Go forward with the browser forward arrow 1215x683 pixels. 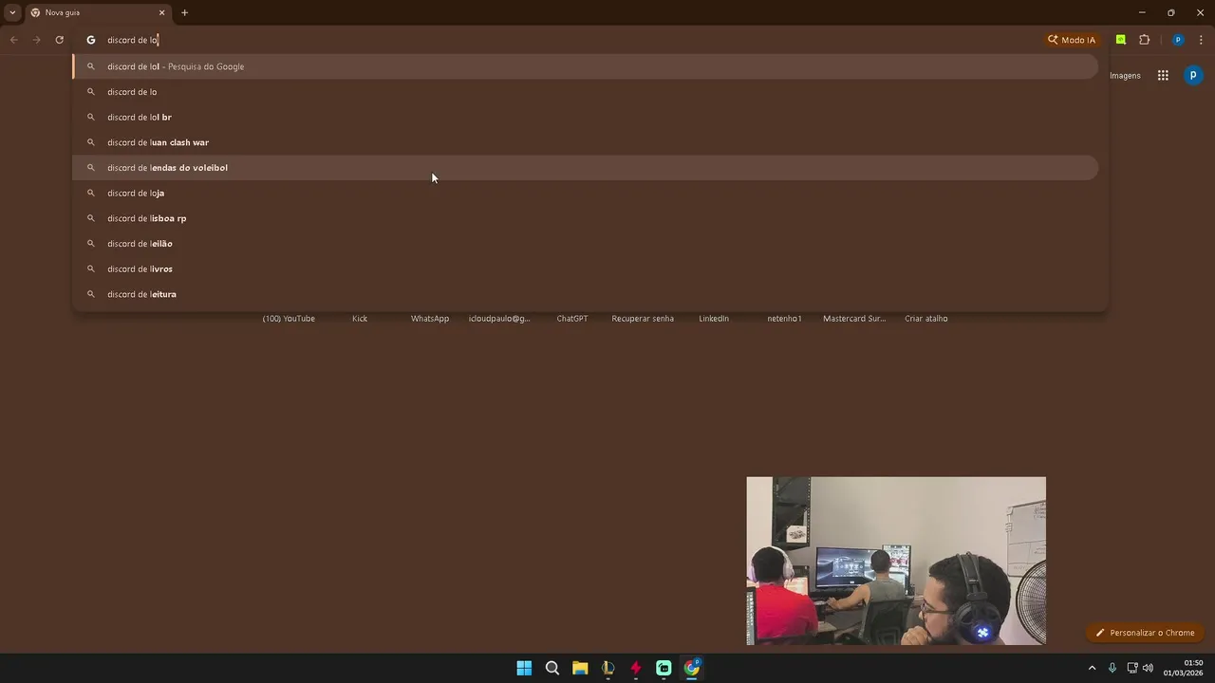click(36, 40)
